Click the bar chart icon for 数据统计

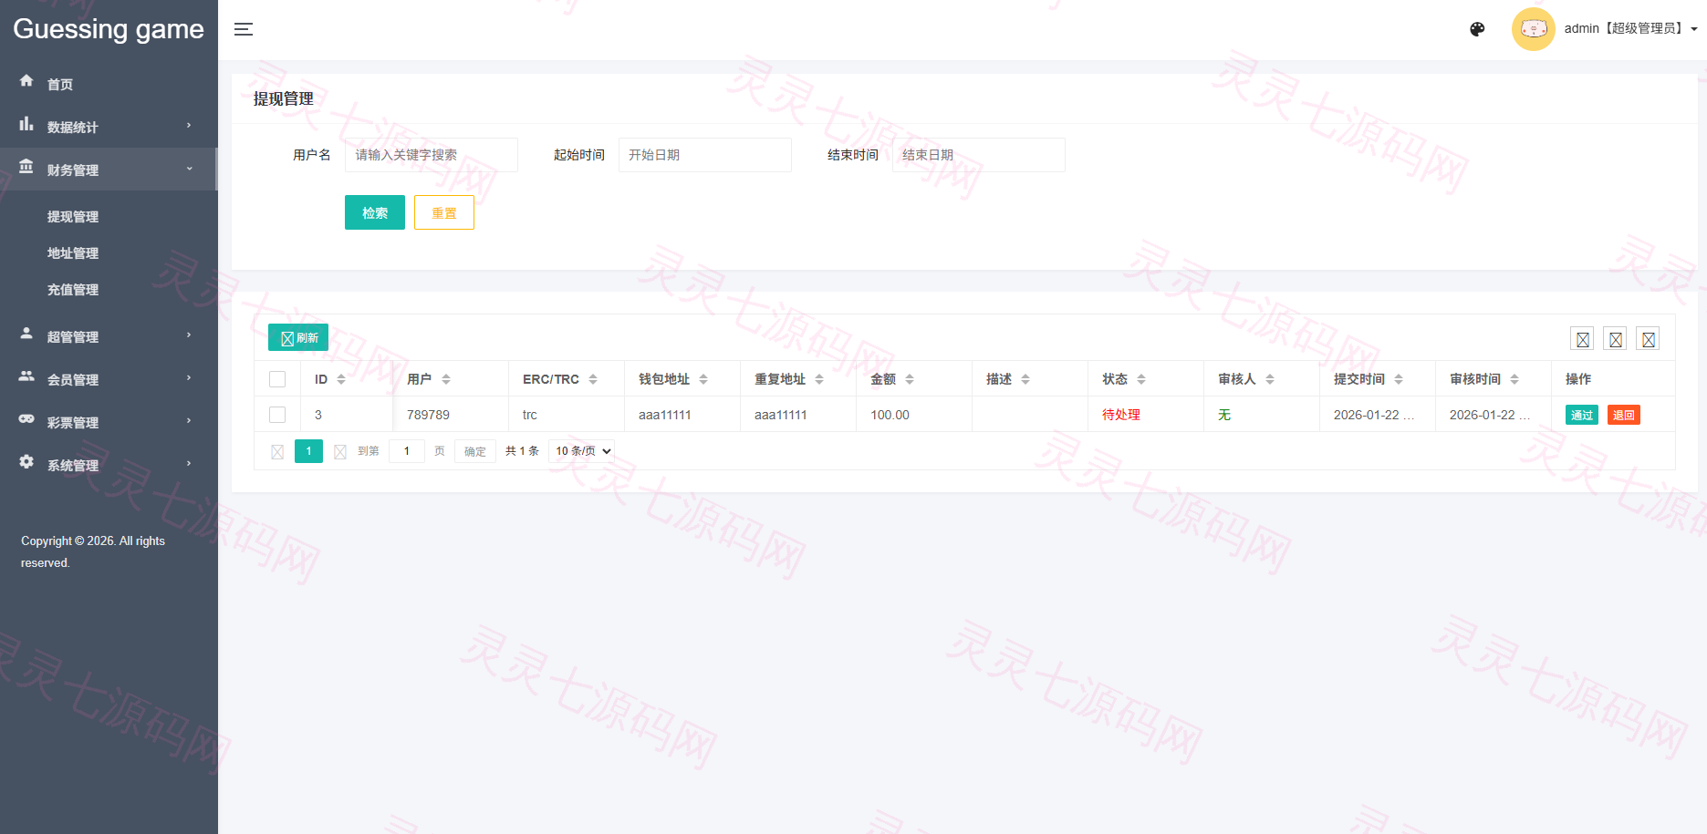[26, 124]
